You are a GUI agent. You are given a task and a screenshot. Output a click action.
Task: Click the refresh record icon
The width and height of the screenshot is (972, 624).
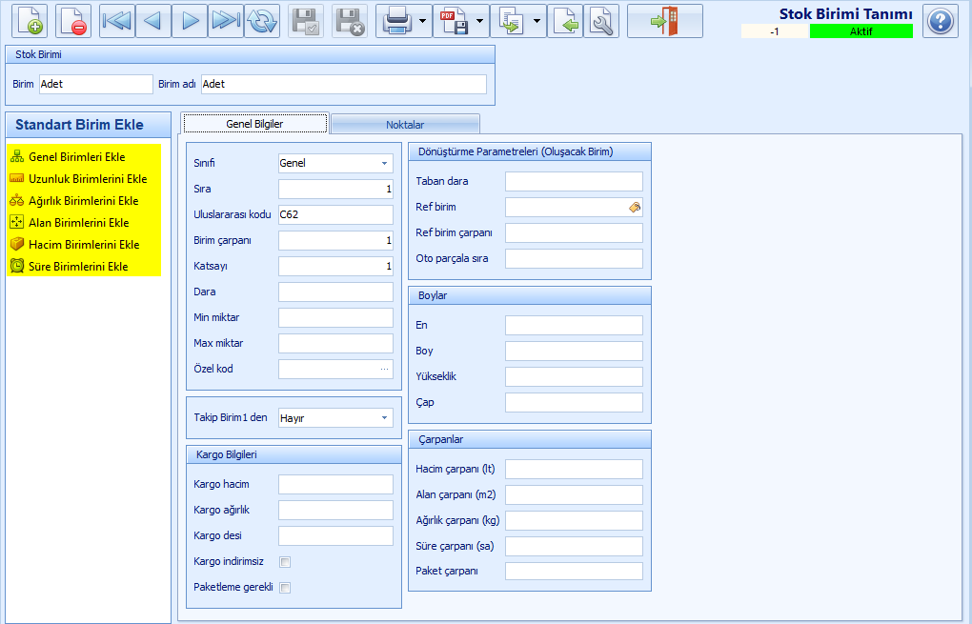tap(262, 21)
